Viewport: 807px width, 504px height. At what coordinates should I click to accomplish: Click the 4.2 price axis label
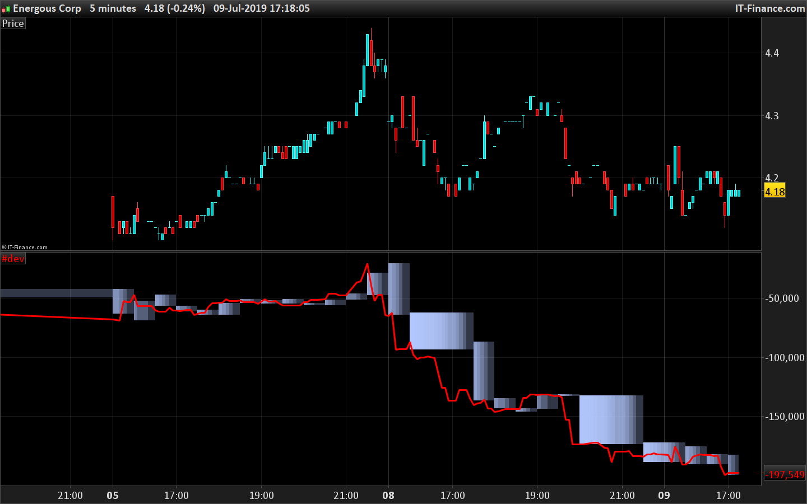pyautogui.click(x=772, y=178)
